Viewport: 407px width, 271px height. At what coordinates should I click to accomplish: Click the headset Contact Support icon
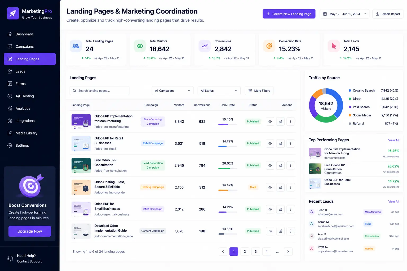(10, 258)
